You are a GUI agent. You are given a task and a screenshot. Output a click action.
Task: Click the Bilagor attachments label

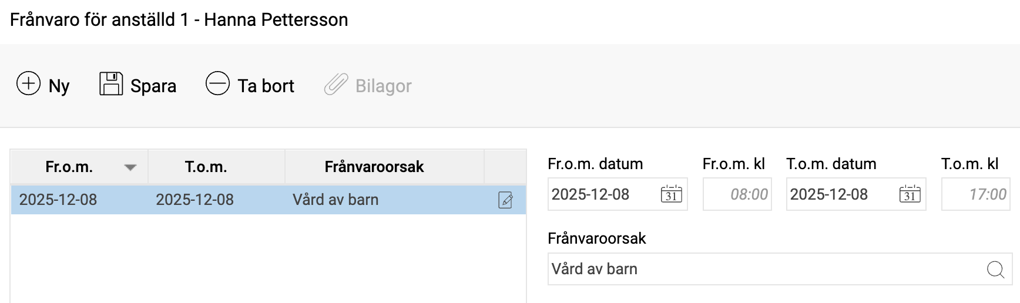[x=383, y=86]
